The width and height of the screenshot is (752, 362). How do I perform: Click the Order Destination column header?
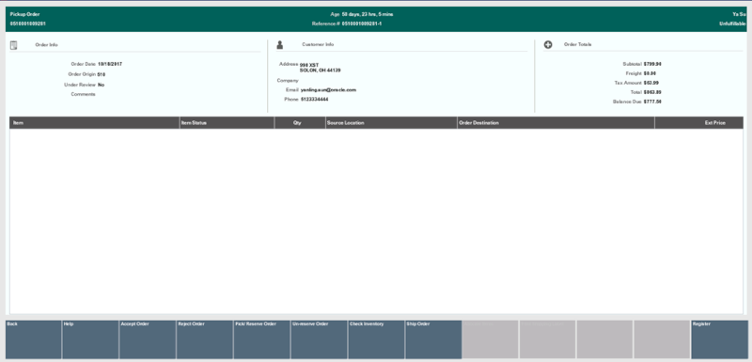[x=556, y=123]
